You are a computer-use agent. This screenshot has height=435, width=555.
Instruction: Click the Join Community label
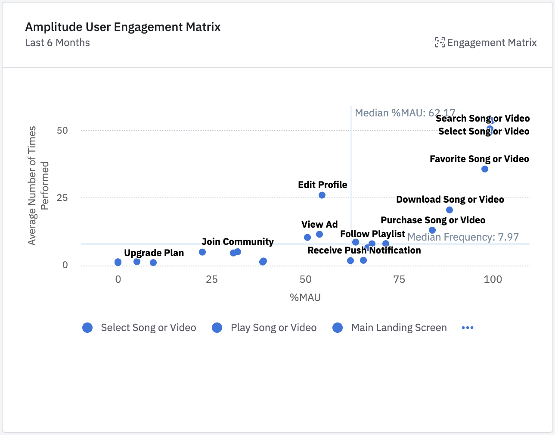coord(237,242)
